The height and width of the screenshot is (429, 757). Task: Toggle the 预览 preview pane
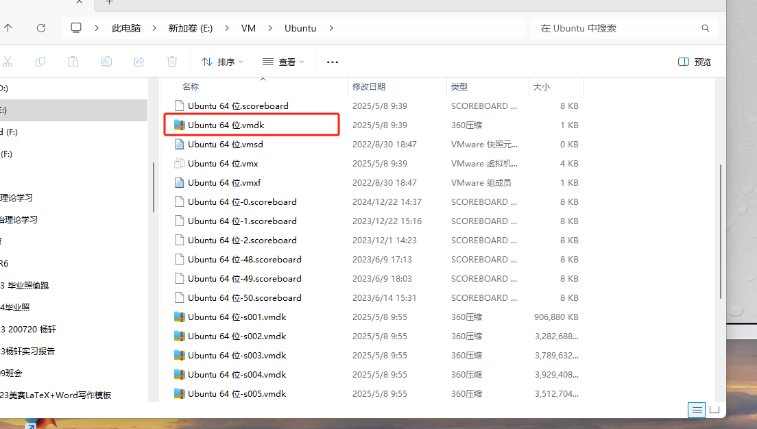pyautogui.click(x=694, y=62)
